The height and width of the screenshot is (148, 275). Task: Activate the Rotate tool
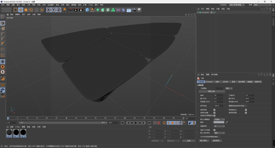tap(31, 10)
